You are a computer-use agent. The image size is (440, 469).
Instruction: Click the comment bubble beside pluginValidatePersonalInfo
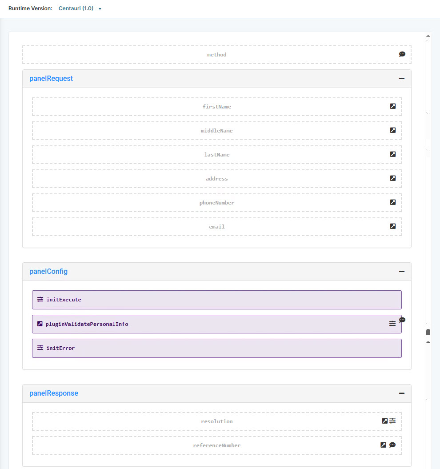[x=402, y=320]
